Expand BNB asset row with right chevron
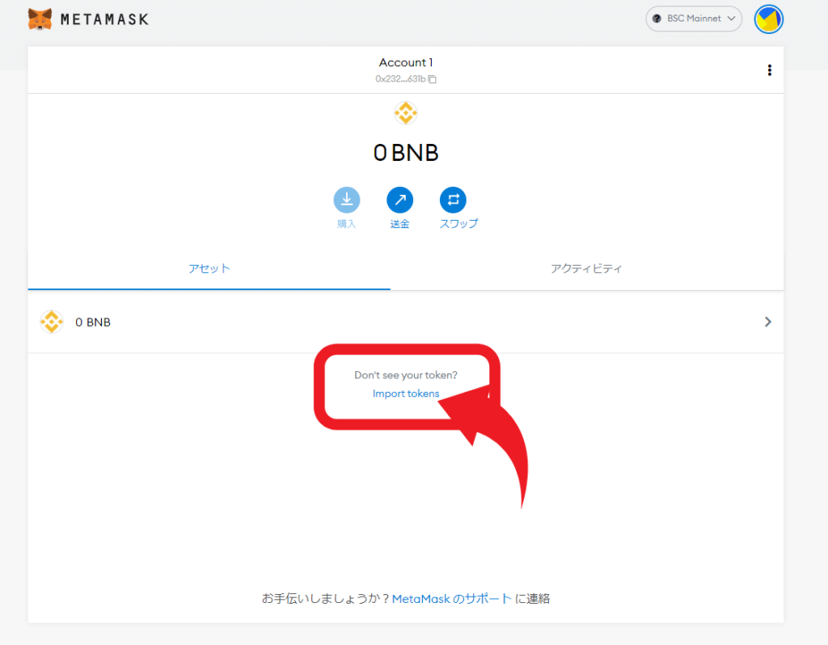This screenshot has height=645, width=828. (767, 322)
